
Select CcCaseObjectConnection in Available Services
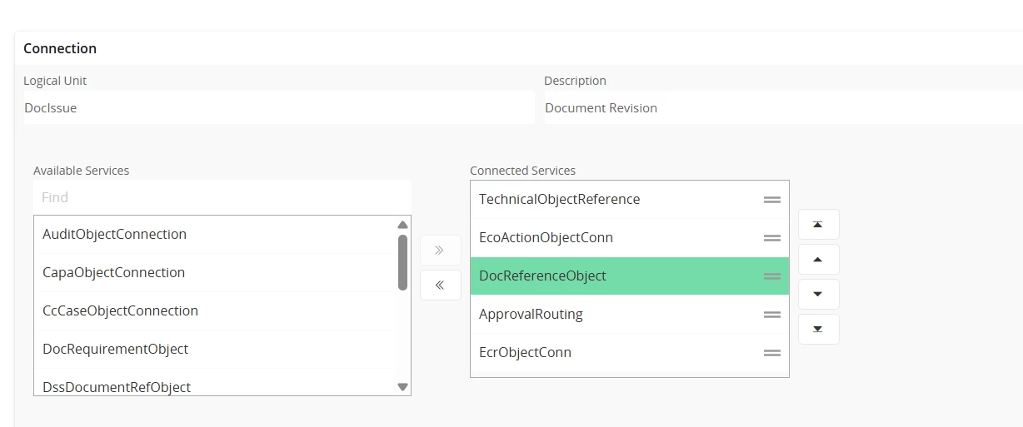pos(215,311)
